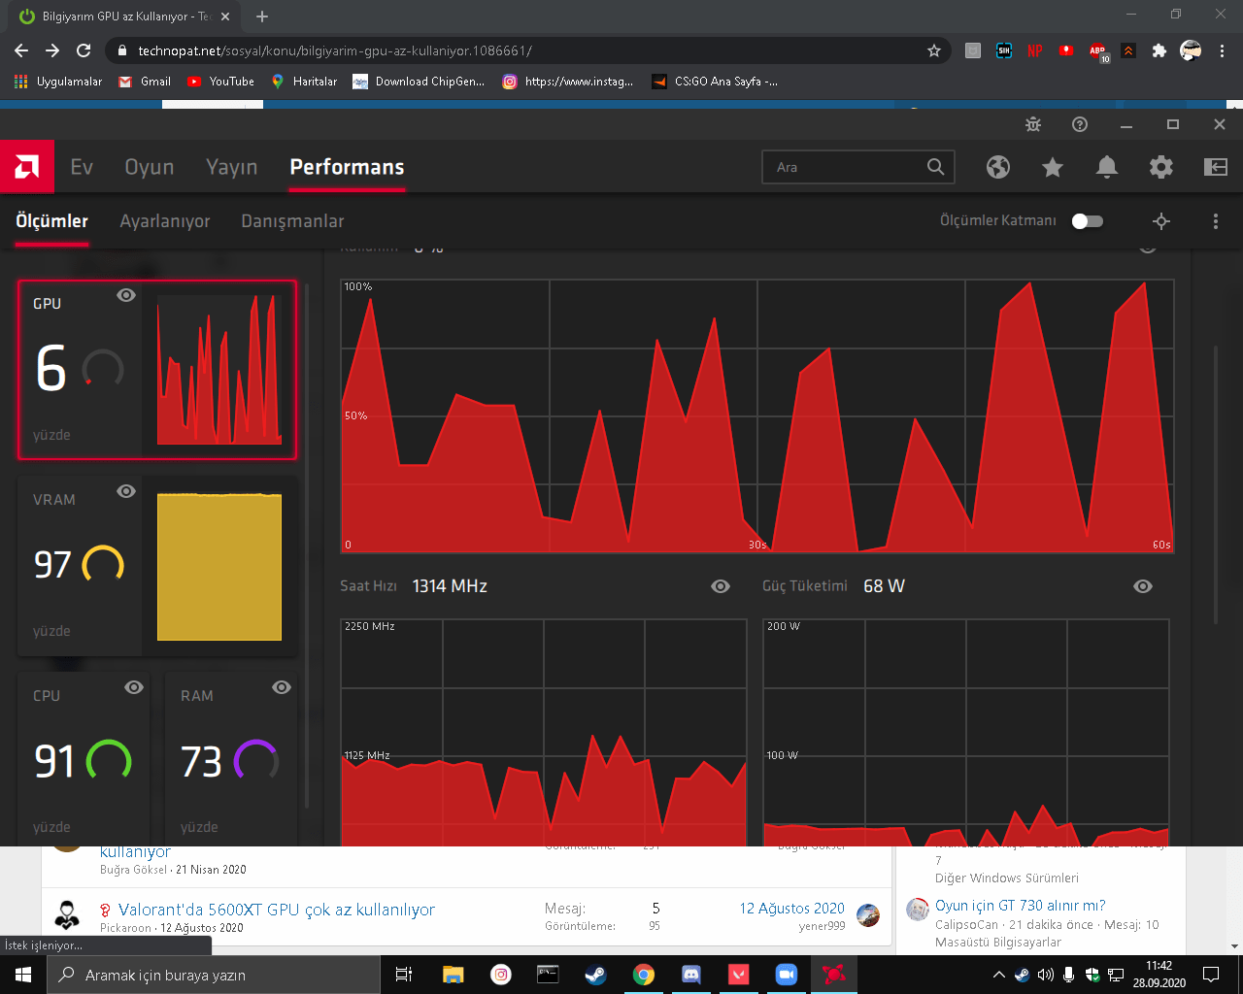Image resolution: width=1243 pixels, height=994 pixels.
Task: Expand the hidden system tray icons
Action: pyautogui.click(x=998, y=975)
